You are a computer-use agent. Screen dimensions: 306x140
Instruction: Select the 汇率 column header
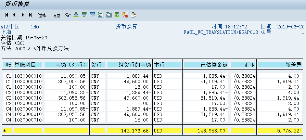(x=243, y=65)
